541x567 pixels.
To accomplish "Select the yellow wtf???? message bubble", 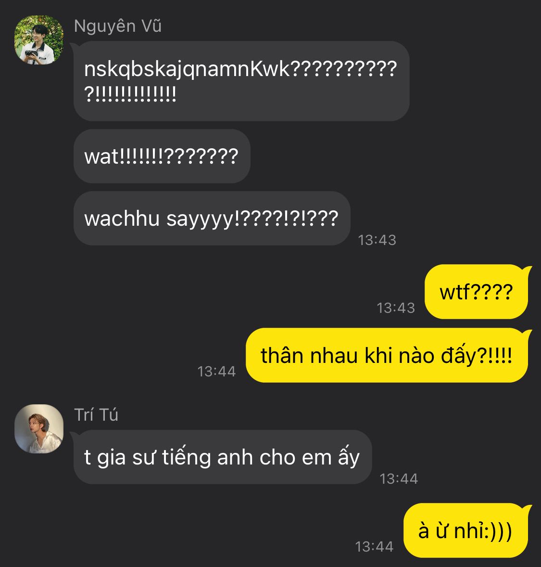I will [476, 292].
